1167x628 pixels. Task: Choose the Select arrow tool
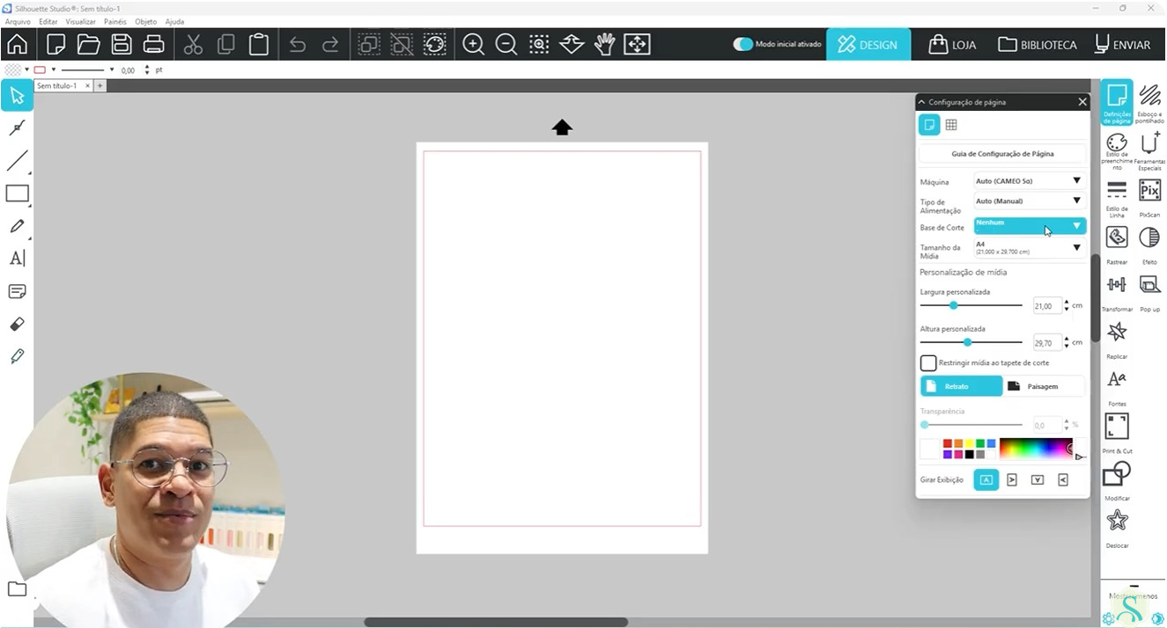[17, 96]
